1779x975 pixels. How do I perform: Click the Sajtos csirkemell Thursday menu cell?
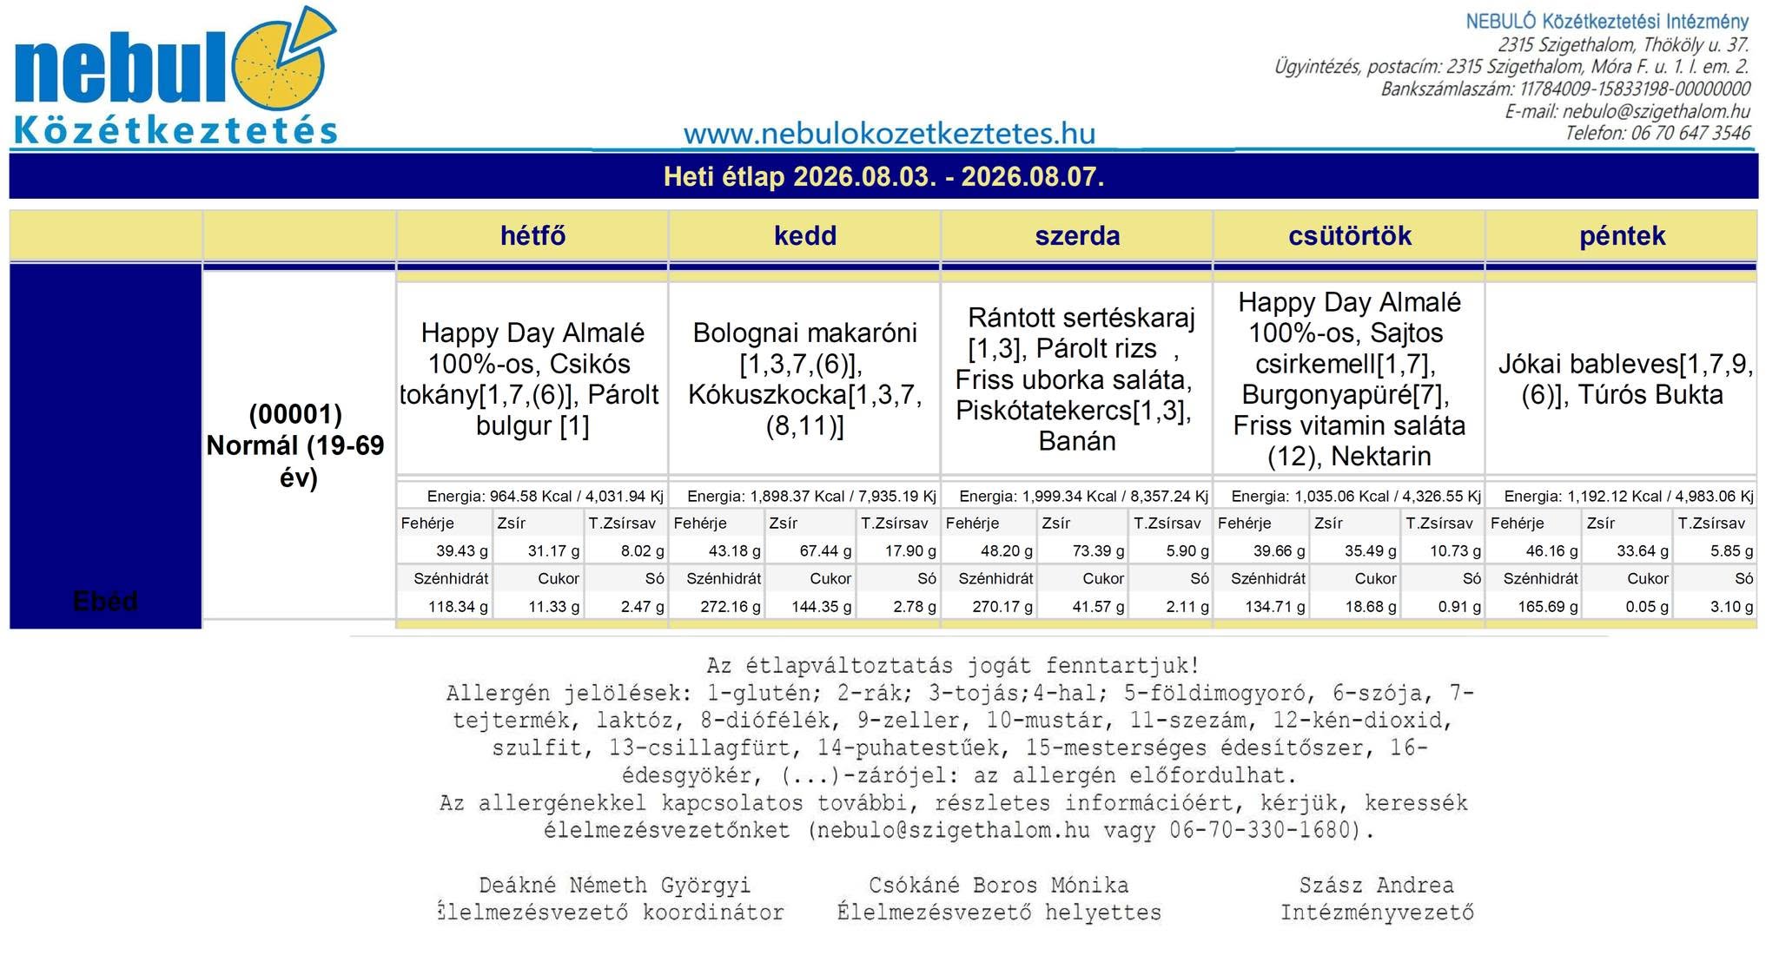pos(1350,379)
